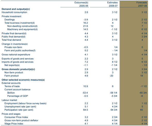Click Household consumption value '2.6'

(86, 12)
